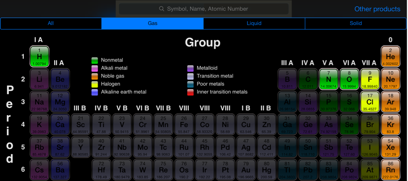The width and height of the screenshot is (408, 181).
Task: Select the Chlorine element tile
Action: (x=370, y=102)
